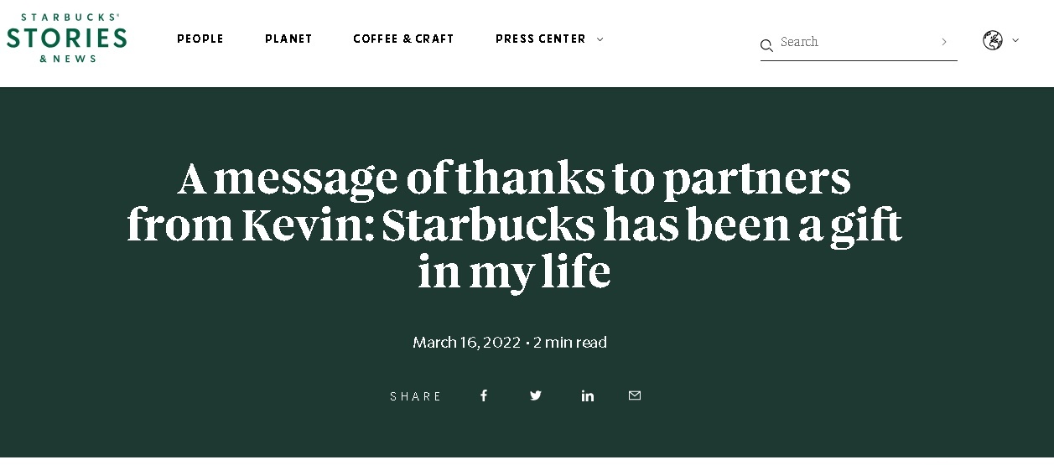Click the word 'Starbucks' in the headline
The image size is (1054, 465).
pyautogui.click(x=488, y=225)
